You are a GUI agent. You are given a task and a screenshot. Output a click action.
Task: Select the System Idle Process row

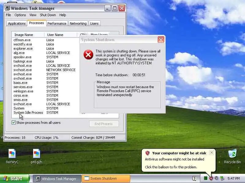(46, 113)
